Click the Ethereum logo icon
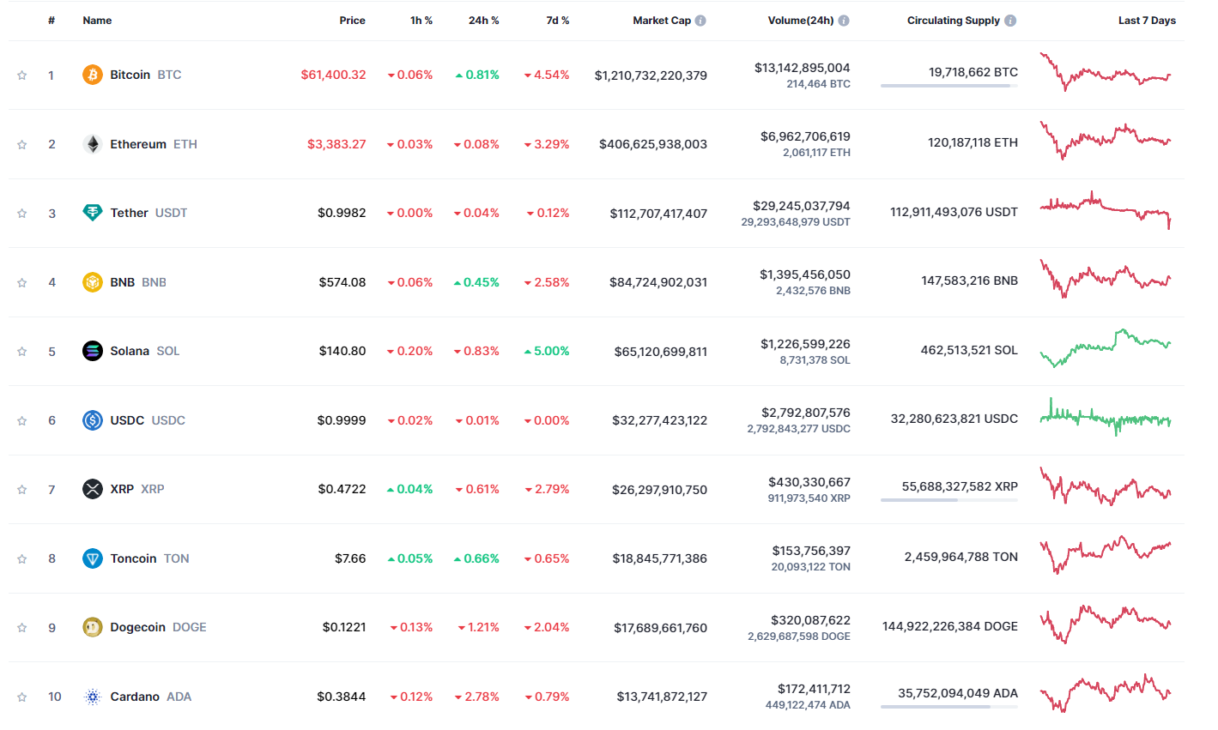This screenshot has width=1218, height=730. [92, 144]
